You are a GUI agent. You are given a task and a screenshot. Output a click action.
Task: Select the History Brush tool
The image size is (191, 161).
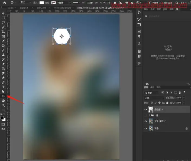pyautogui.click(x=3, y=59)
